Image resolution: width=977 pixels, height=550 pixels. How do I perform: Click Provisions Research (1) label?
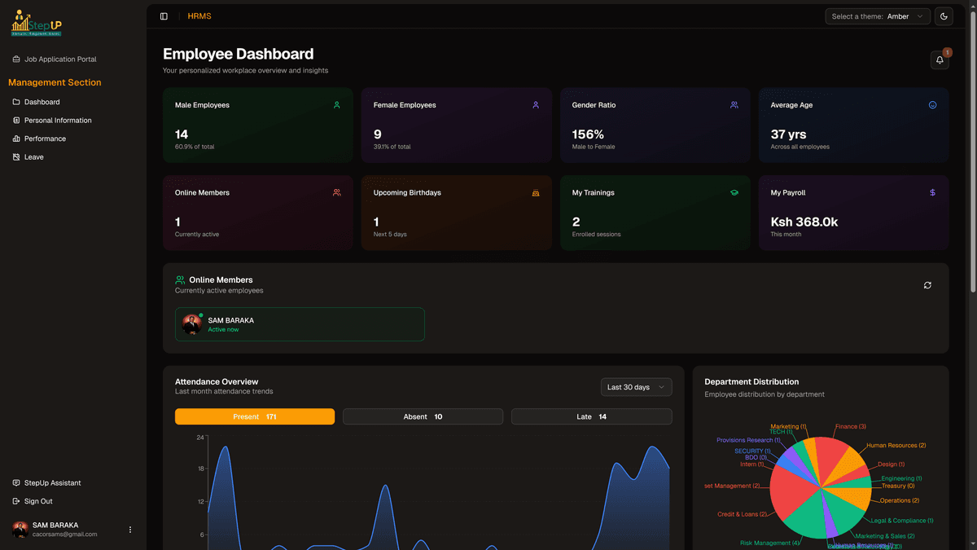pos(748,440)
